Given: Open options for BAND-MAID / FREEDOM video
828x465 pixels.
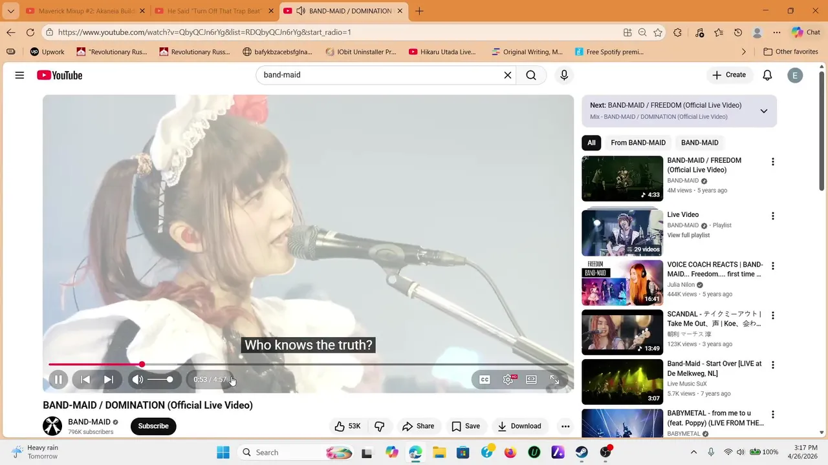Looking at the screenshot, I should click(x=772, y=162).
